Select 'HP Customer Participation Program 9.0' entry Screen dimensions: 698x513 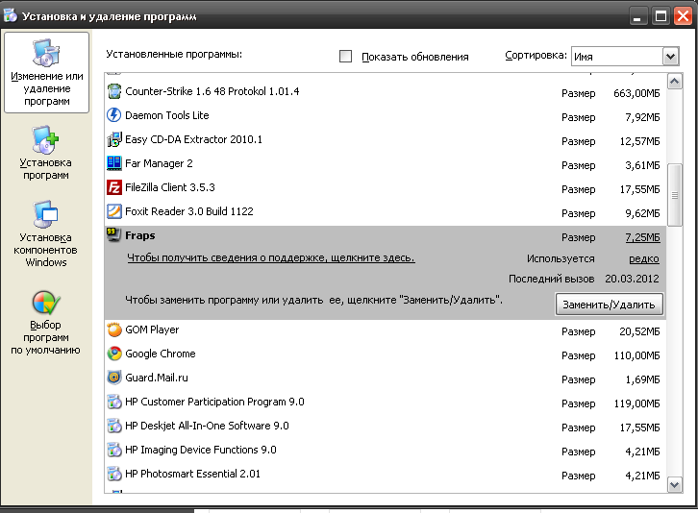[214, 402]
